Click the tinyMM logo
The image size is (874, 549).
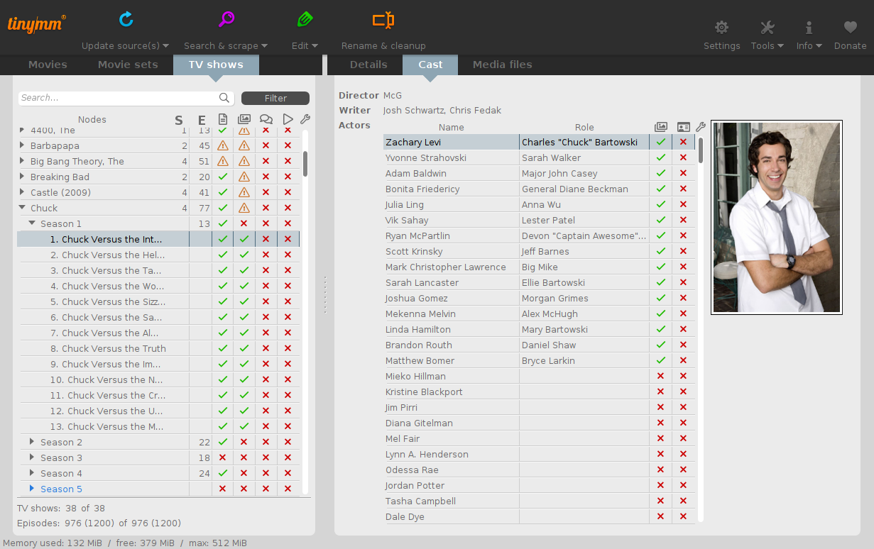tap(37, 23)
